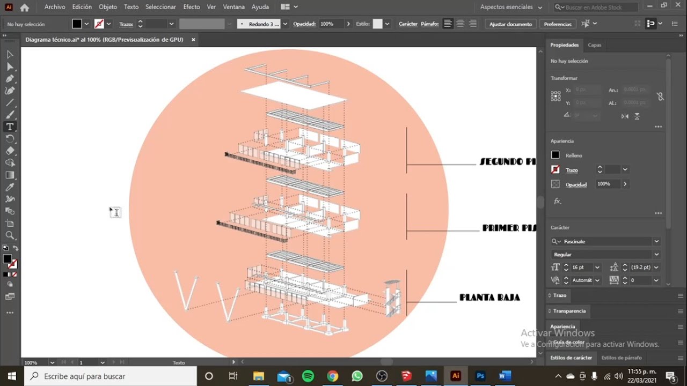Select the Rotate tool
The height and width of the screenshot is (386, 687).
pyautogui.click(x=10, y=139)
